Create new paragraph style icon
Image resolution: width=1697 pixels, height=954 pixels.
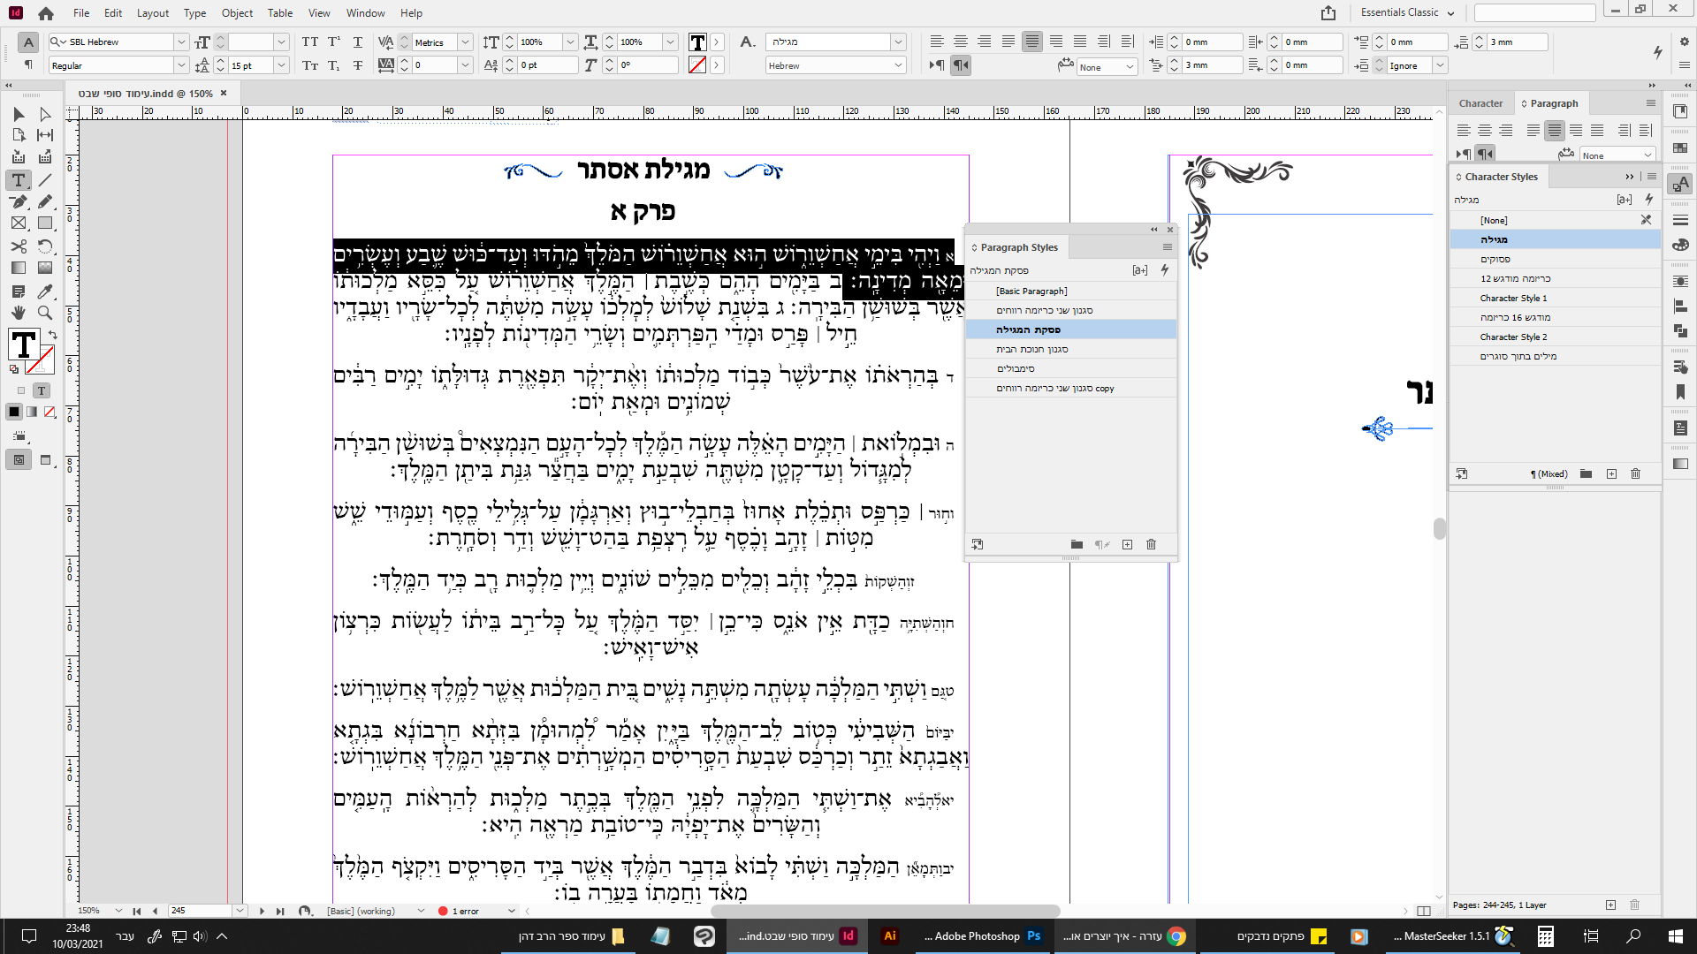click(x=1127, y=544)
